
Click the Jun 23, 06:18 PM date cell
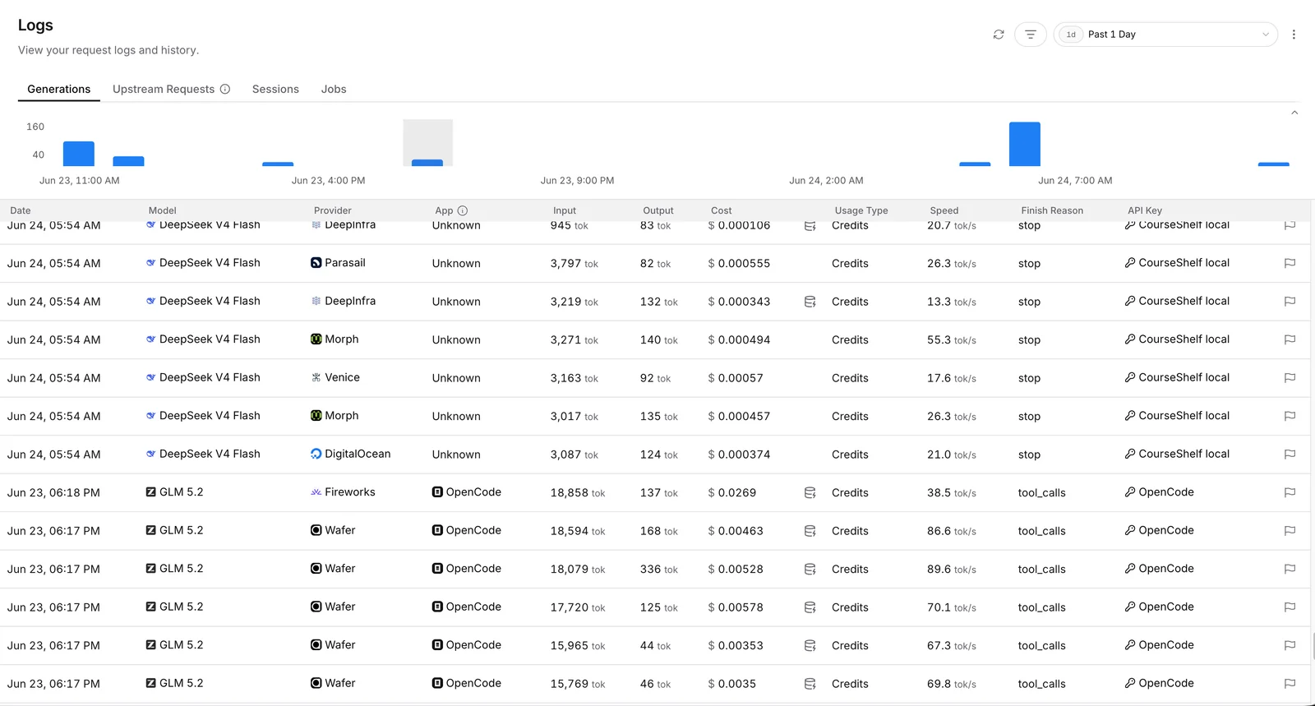click(x=53, y=492)
